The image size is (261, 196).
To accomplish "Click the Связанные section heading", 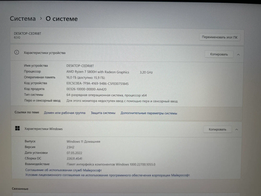I will point(19,188).
